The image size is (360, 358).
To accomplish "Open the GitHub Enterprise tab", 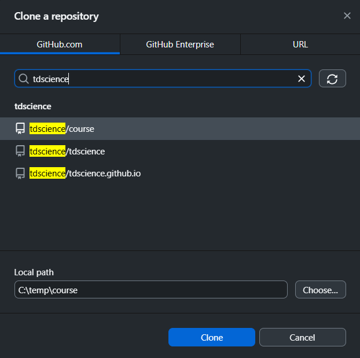I will click(180, 45).
